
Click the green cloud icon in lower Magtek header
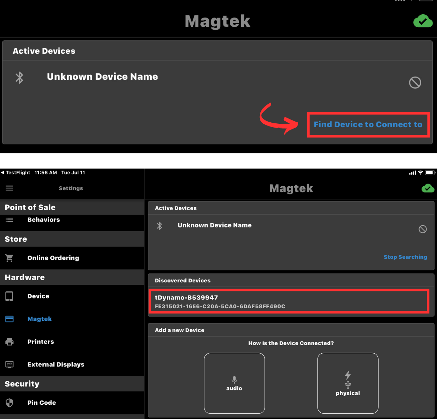[428, 188]
